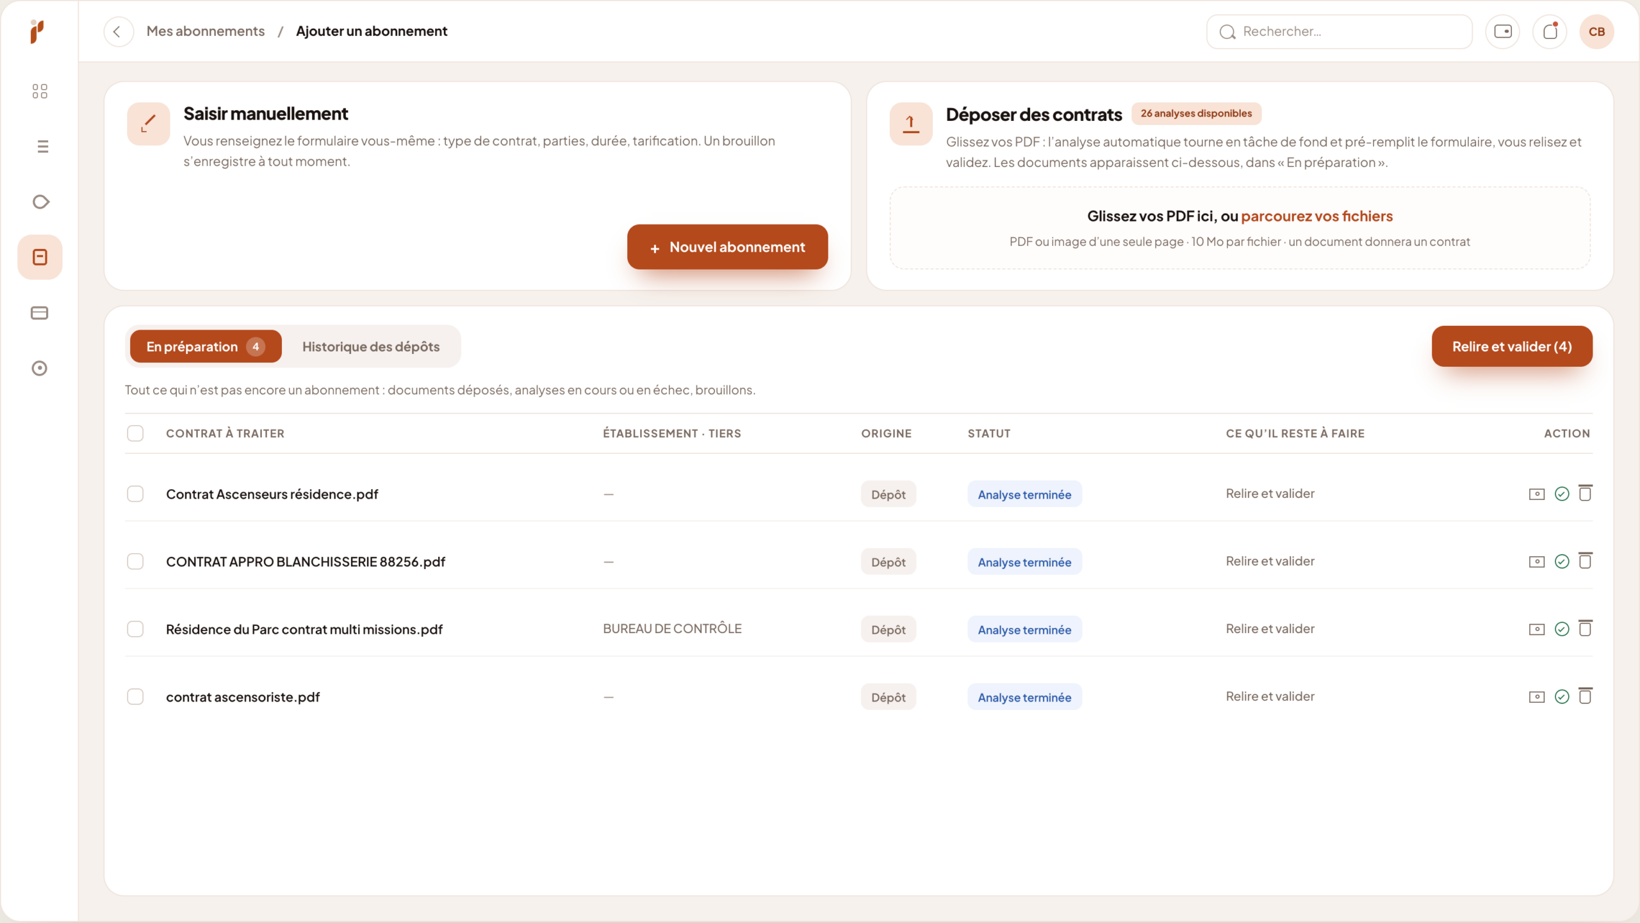Check the box for Contrat Ascenseurs résidence.pdf
1640x923 pixels.
point(135,494)
